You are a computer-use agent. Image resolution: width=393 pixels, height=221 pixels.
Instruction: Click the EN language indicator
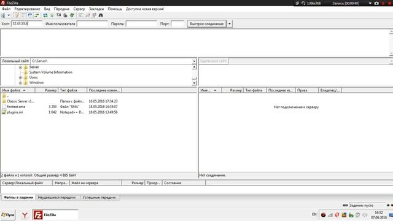(x=314, y=214)
